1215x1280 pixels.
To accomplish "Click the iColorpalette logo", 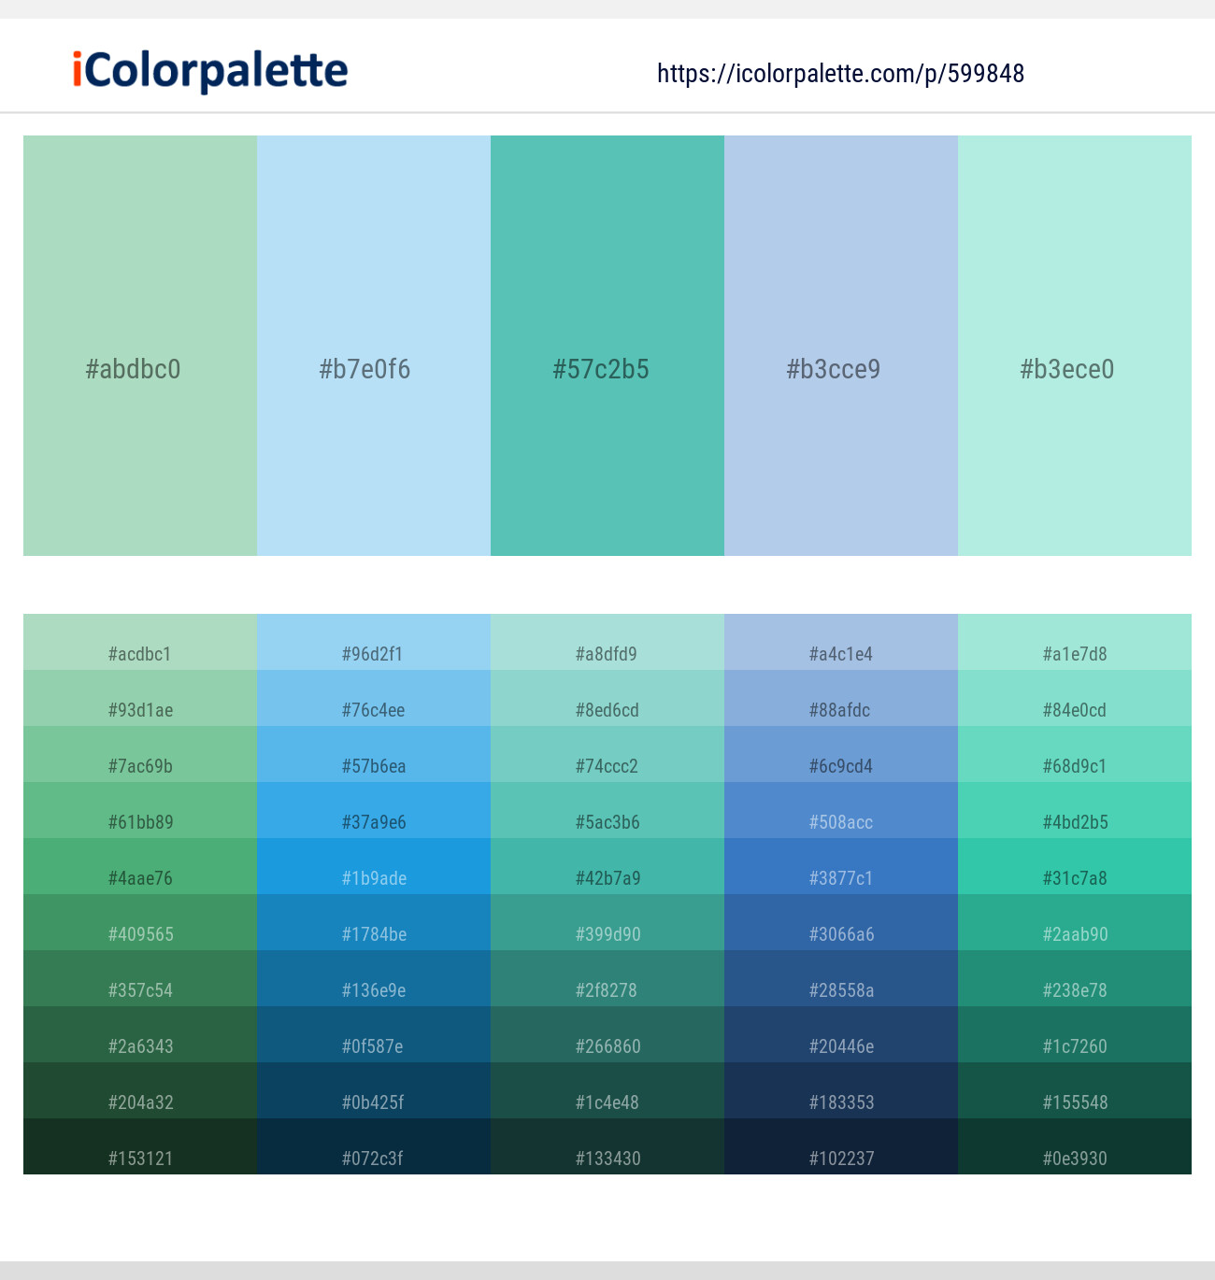I will 210,71.
